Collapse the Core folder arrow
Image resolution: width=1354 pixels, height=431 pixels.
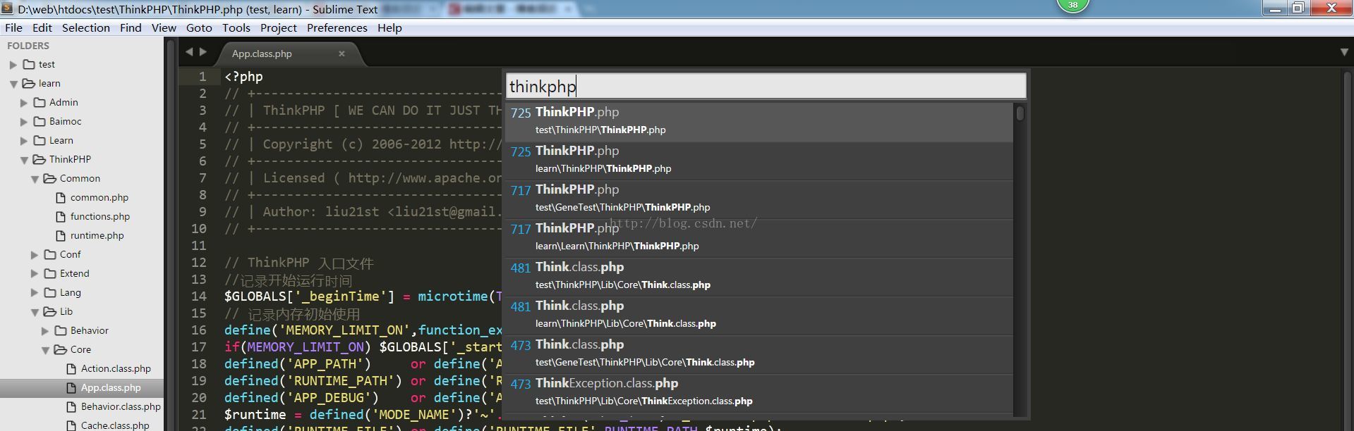45,350
